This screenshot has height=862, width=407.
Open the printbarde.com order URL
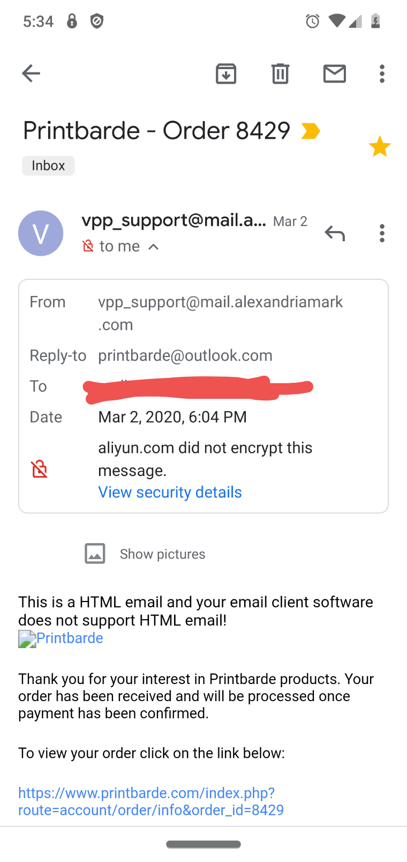[151, 801]
